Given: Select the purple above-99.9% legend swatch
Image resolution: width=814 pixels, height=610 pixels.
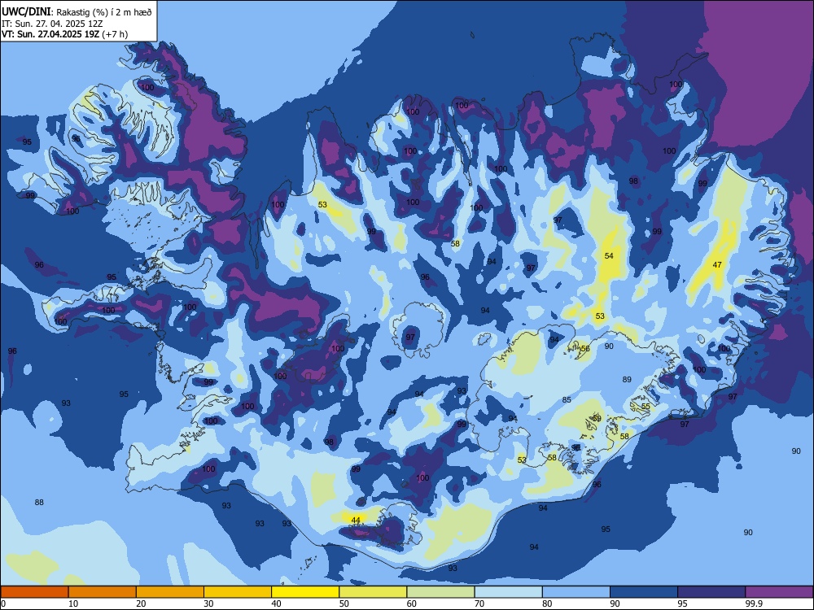Looking at the screenshot, I should (x=779, y=592).
